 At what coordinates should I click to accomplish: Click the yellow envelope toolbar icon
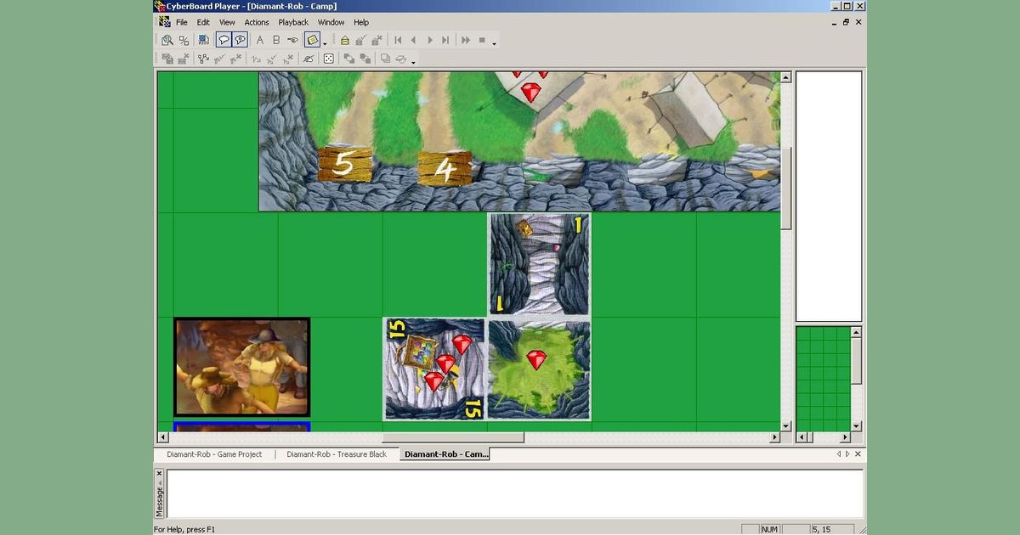coord(345,40)
